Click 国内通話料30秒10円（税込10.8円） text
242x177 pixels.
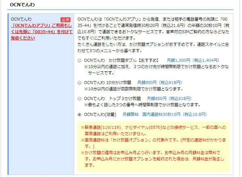coord(175,115)
